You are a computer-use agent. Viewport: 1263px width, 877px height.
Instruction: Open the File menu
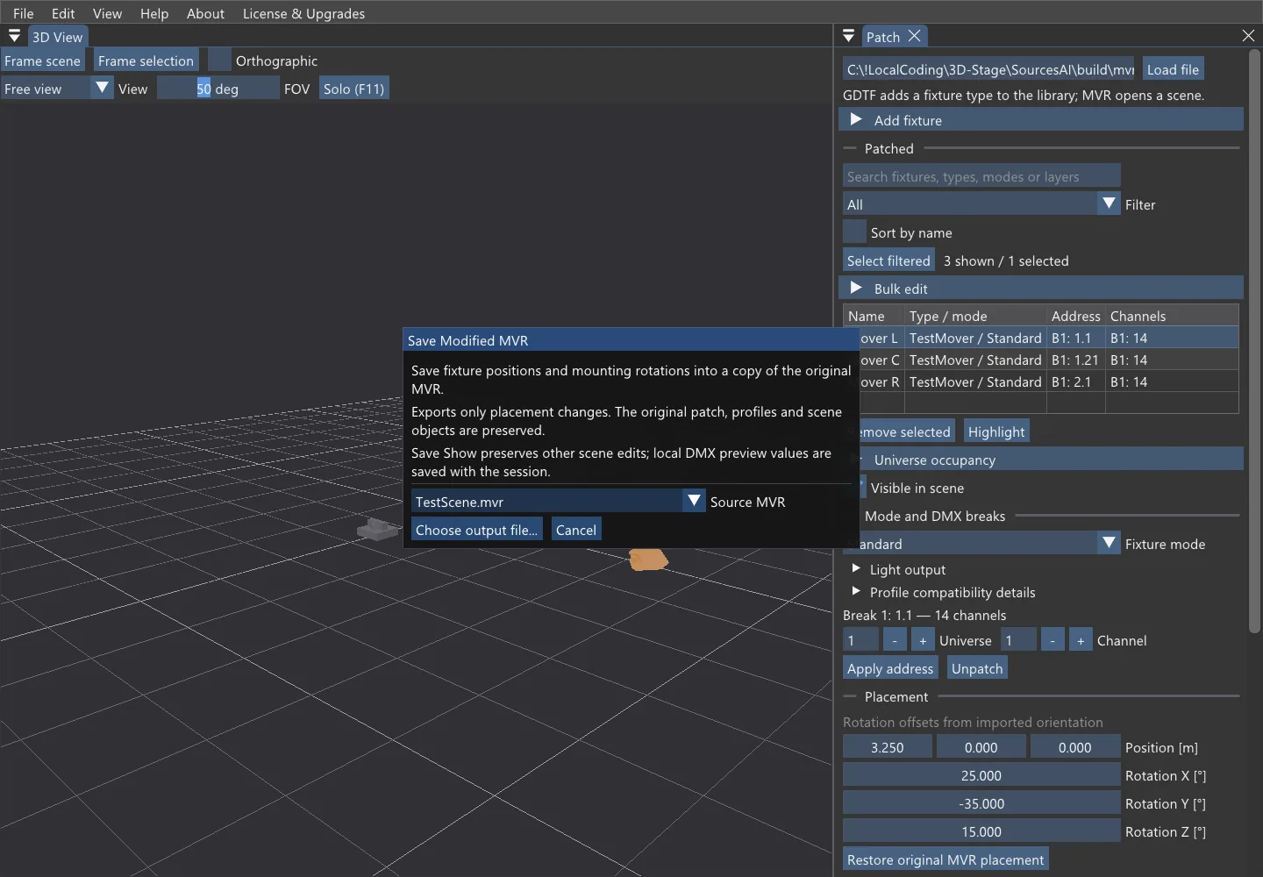(24, 13)
